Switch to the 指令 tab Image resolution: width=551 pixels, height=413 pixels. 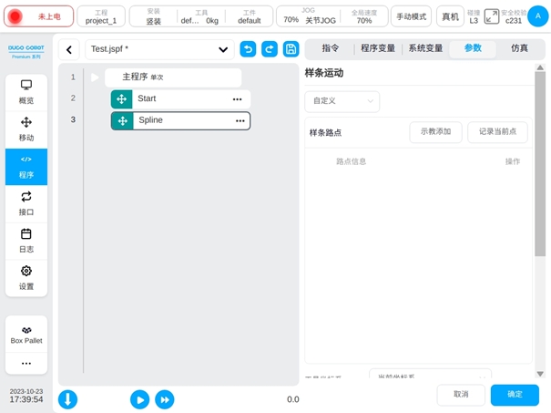click(x=330, y=49)
